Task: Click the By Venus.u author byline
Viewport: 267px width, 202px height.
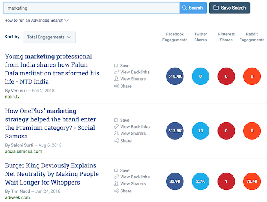Action: [16, 91]
